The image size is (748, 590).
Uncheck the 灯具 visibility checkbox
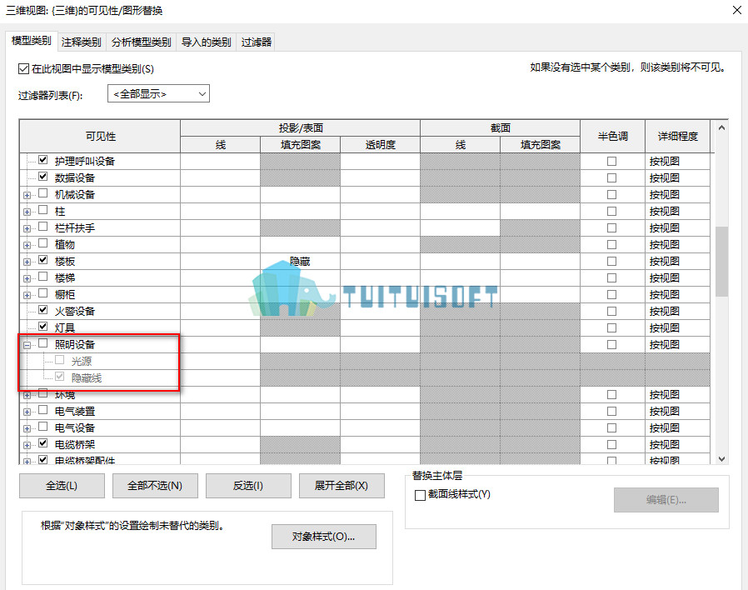pyautogui.click(x=43, y=327)
